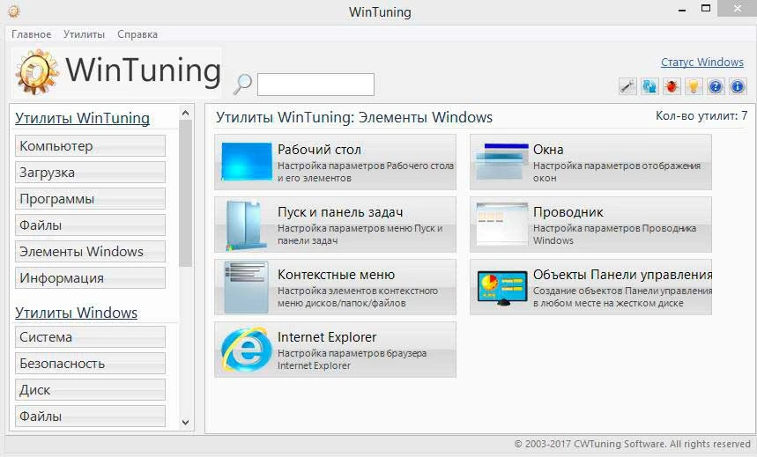Click the Контекстные меню title text
Viewport: 757px width, 457px height.
click(x=336, y=275)
